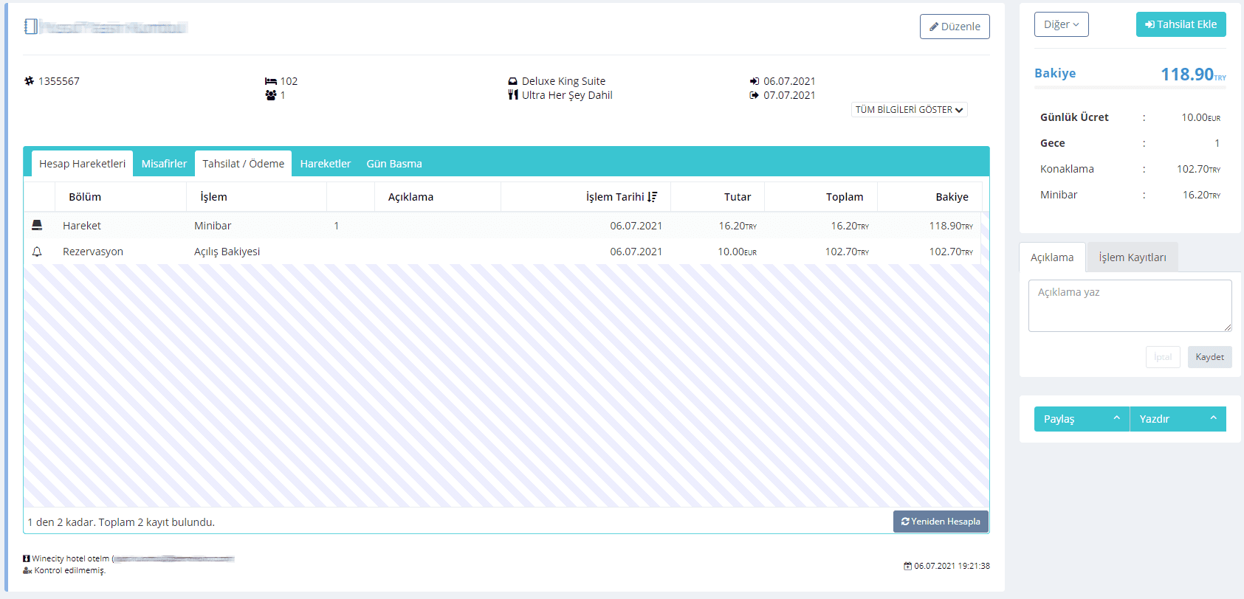Screen dimensions: 1244x599
Task: Open the Misafirler tab
Action: coord(164,164)
